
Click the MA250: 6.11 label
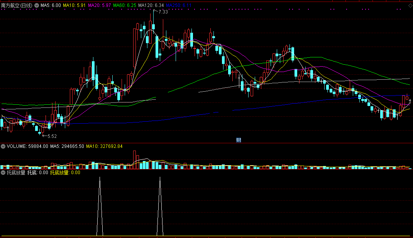179,5
